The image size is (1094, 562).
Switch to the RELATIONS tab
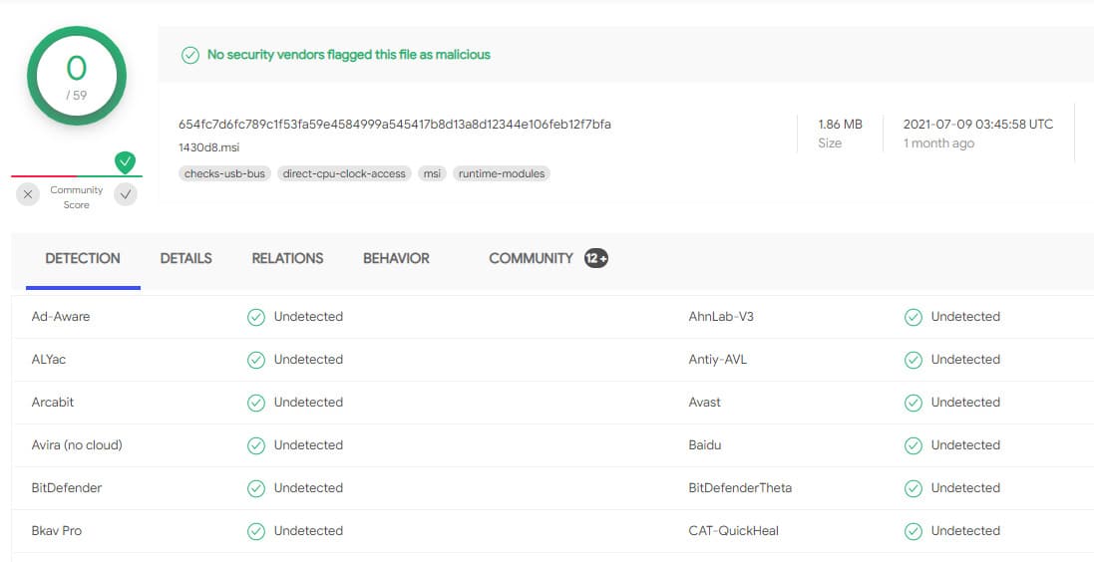[x=287, y=259]
